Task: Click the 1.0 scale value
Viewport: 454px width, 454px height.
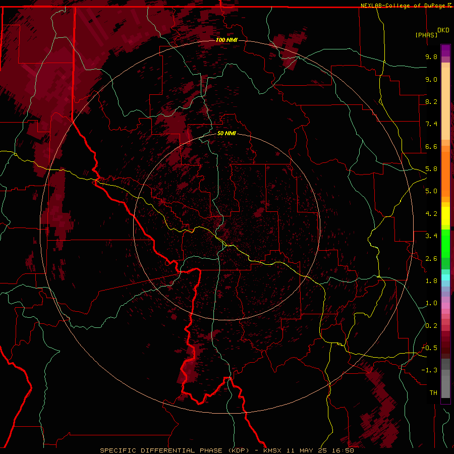Action: point(431,303)
